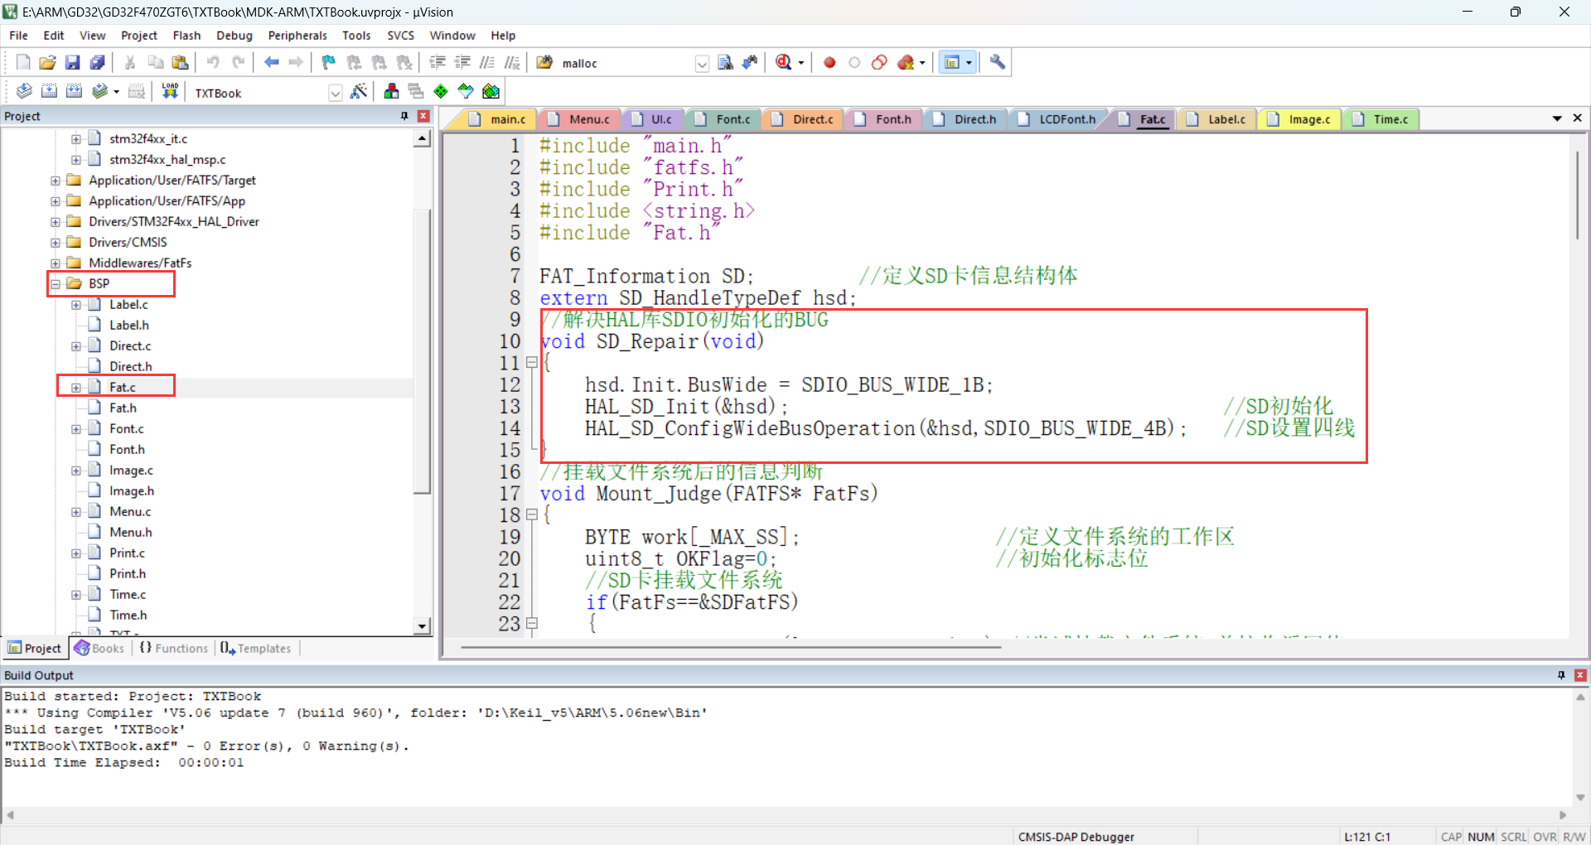Collapse the BSP folder in project tree
Viewport: 1591px width, 845px height.
56,284
